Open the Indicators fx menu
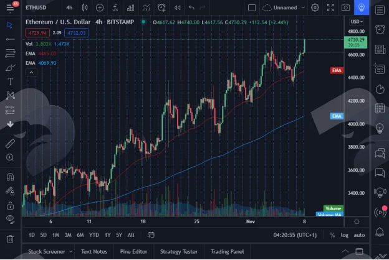The image size is (389, 260). click(115, 7)
